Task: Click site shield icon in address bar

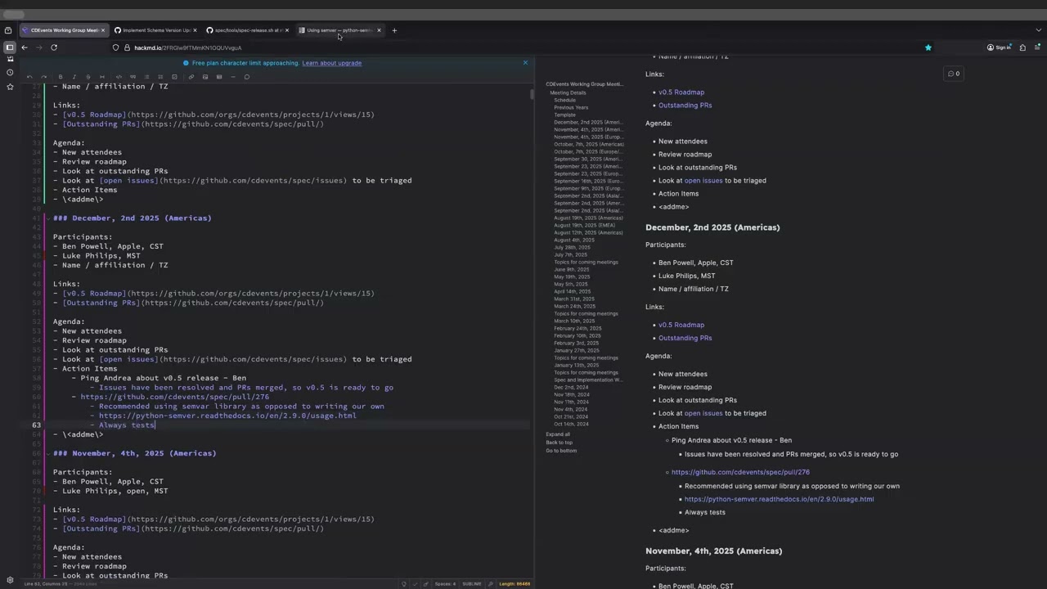Action: pyautogui.click(x=116, y=47)
